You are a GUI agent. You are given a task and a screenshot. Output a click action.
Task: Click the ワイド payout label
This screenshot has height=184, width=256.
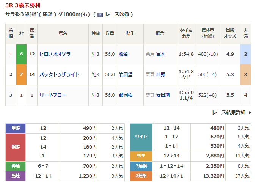141,137
